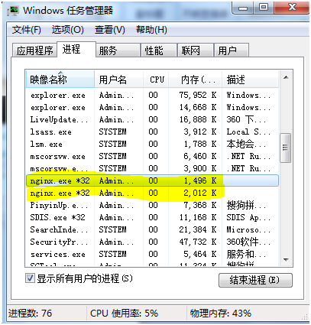Sort by CPU column header
Screen dimensions: 311x325
(156, 80)
